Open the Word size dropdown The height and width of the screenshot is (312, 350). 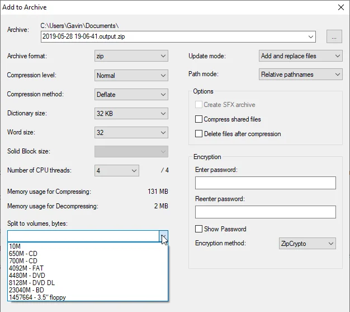click(x=131, y=132)
